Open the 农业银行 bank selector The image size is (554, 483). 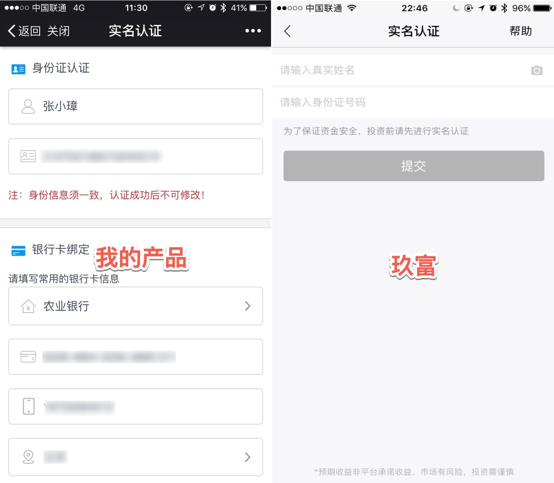[136, 306]
